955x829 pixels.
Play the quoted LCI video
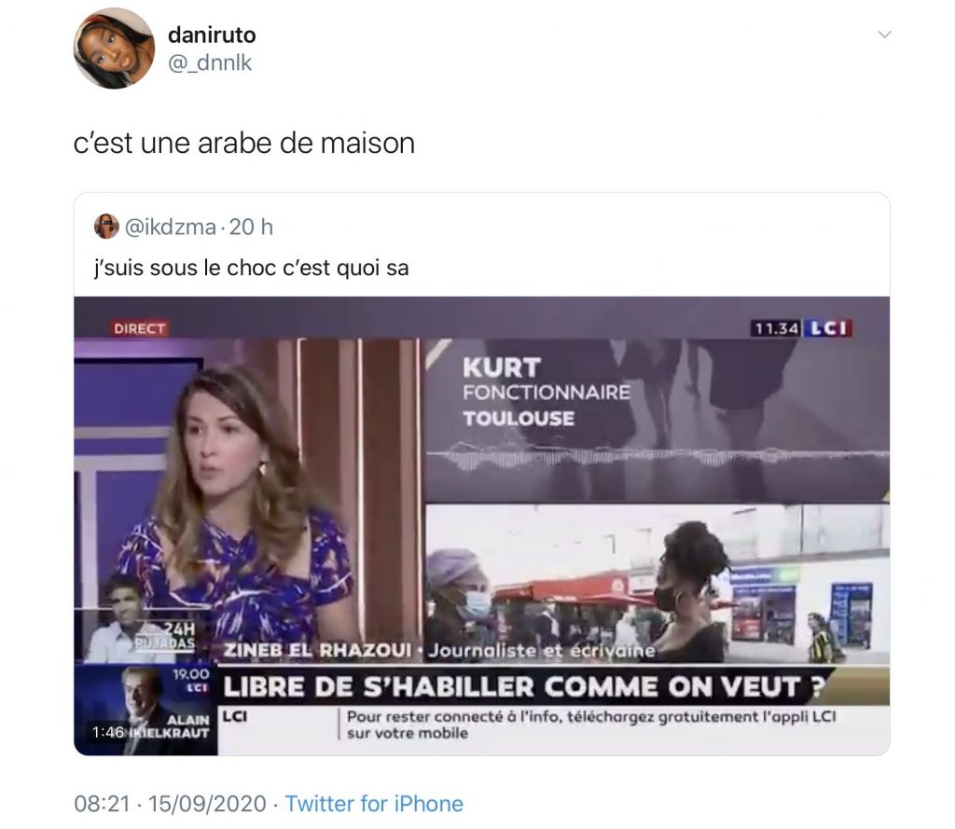tap(482, 526)
